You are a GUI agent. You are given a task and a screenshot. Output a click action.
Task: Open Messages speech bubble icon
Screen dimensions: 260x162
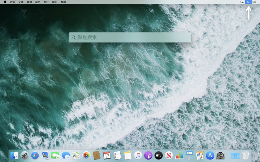tap(66, 156)
